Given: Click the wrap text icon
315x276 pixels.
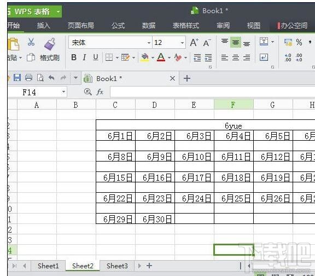Looking at the screenshot, I should click(x=264, y=58).
